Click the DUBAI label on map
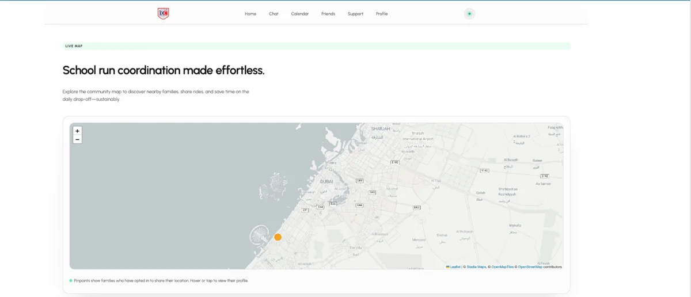The image size is (691, 297). [326, 181]
